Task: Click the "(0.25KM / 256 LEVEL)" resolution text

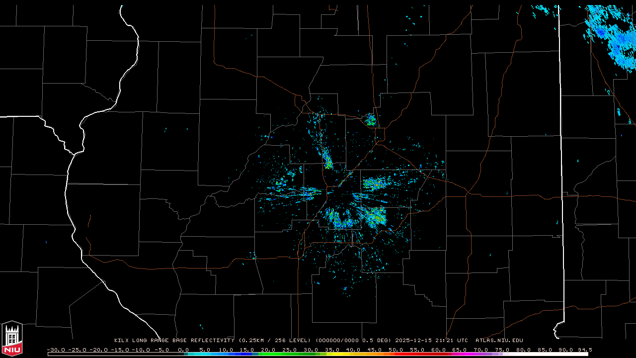Action: pos(275,341)
